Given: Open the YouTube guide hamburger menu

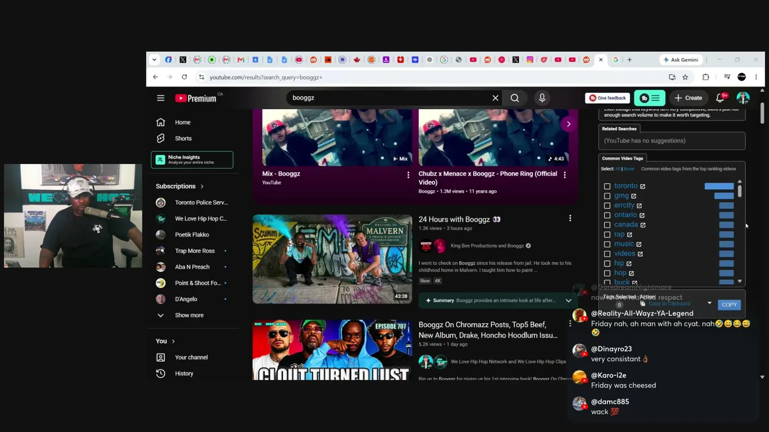Looking at the screenshot, I should [x=160, y=98].
